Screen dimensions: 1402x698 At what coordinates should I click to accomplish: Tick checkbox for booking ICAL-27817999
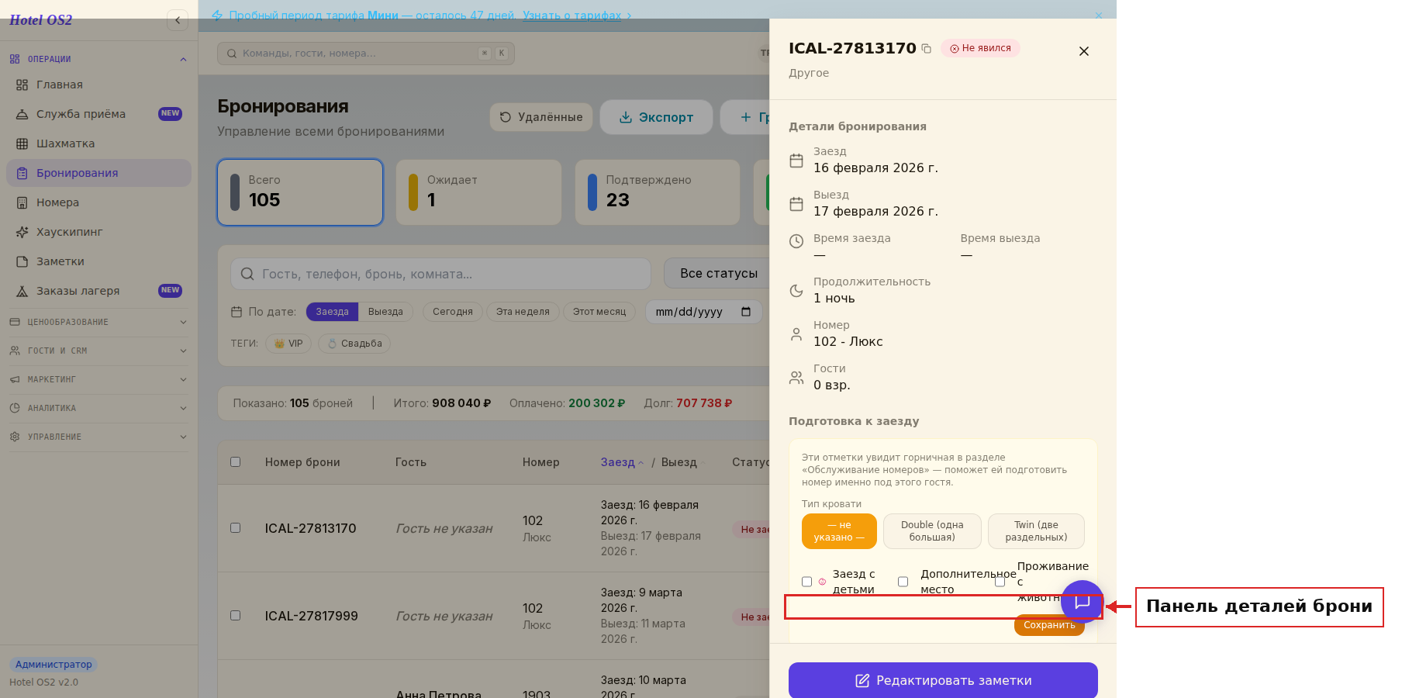[236, 615]
